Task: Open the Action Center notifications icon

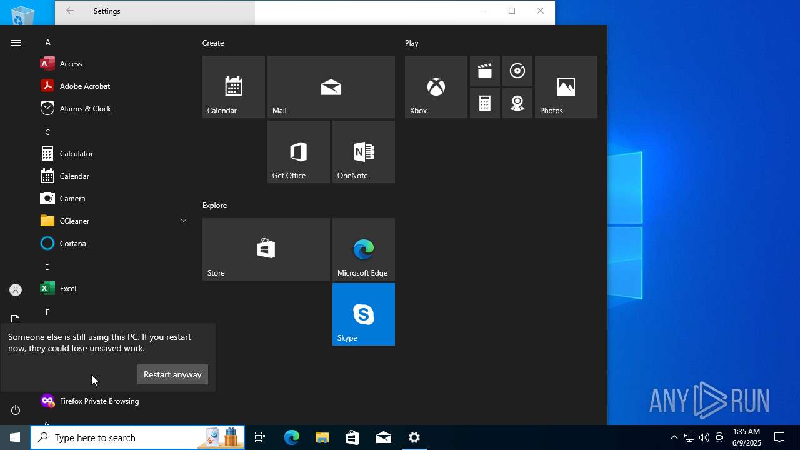Action: pyautogui.click(x=779, y=437)
